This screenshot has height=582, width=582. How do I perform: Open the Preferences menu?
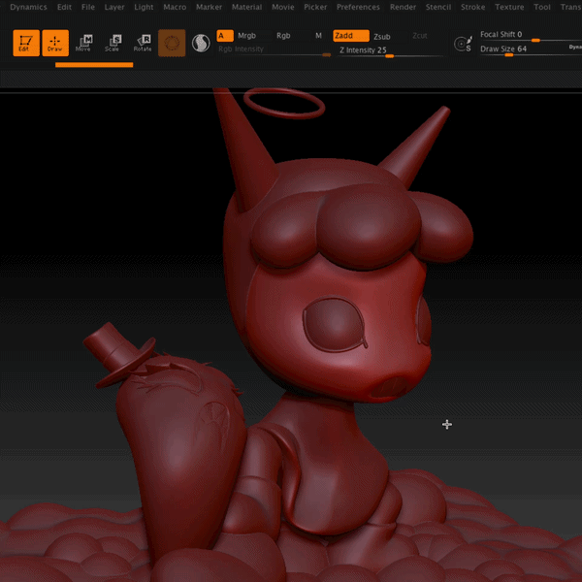pos(358,7)
